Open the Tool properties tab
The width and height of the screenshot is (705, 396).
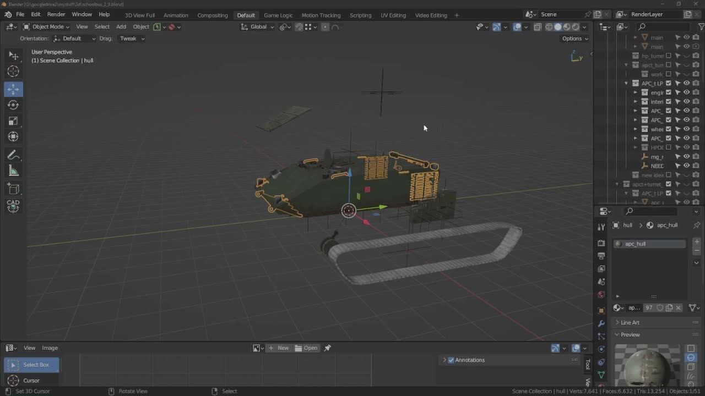[x=601, y=227]
